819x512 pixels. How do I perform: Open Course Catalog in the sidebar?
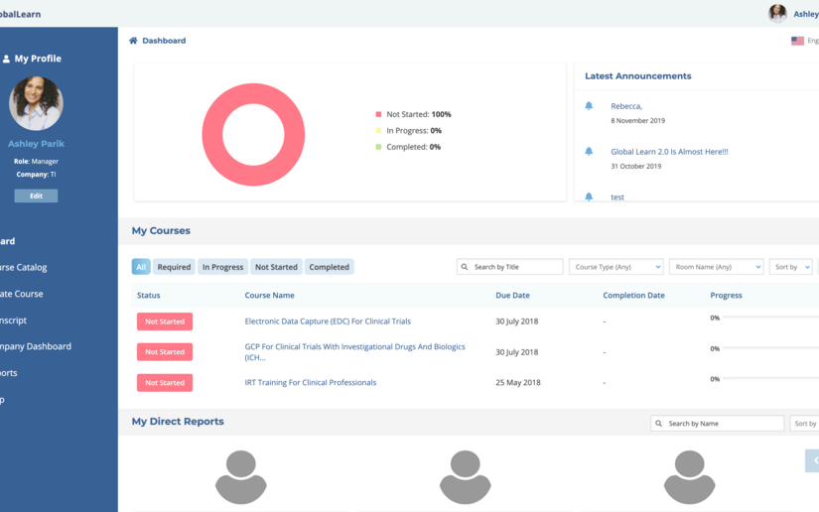pyautogui.click(x=24, y=267)
